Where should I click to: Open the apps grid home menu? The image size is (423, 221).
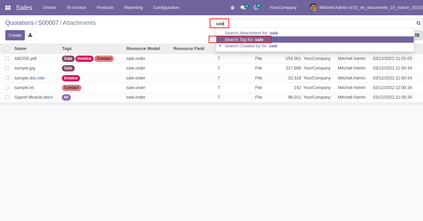click(8, 8)
